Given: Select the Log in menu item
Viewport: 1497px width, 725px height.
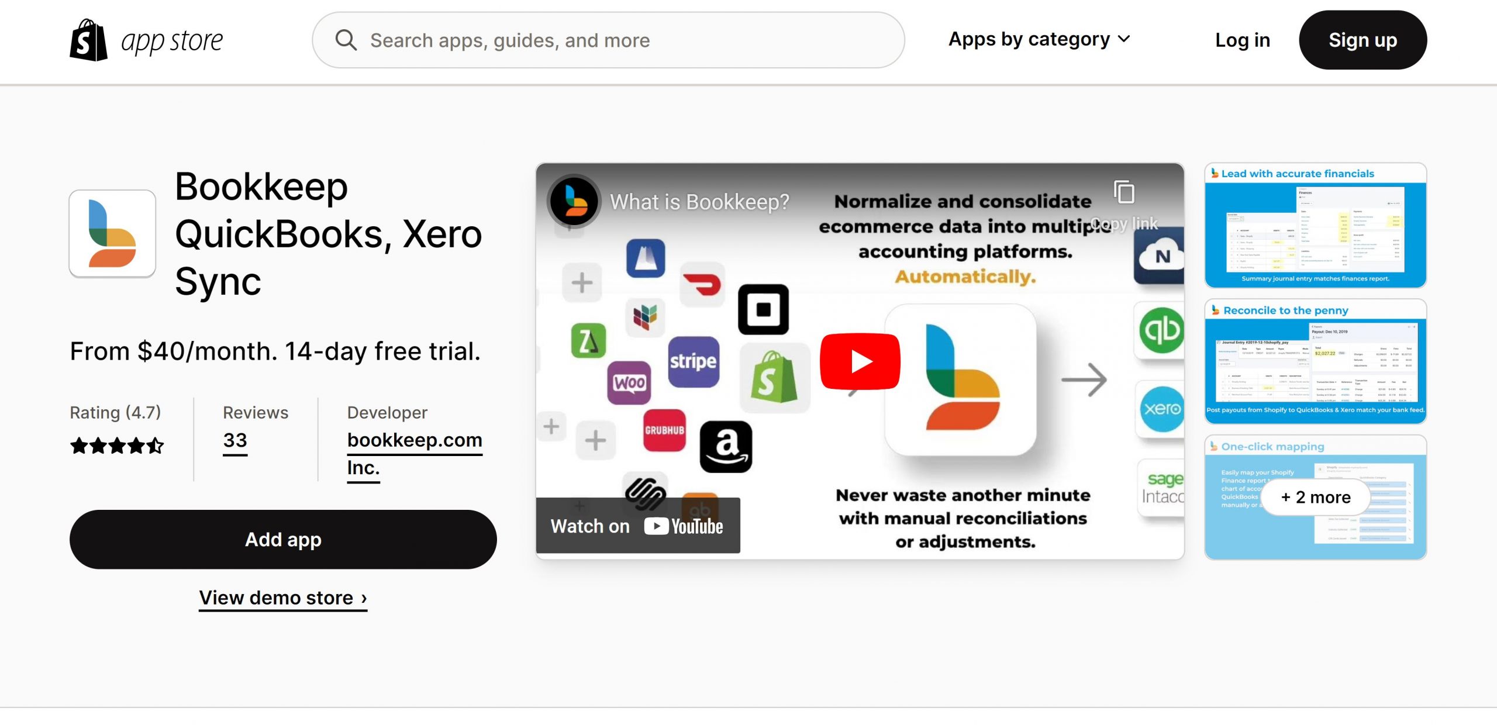Looking at the screenshot, I should [x=1242, y=39].
